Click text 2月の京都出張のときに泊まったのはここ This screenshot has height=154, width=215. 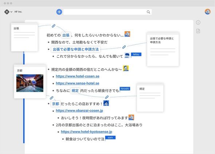88,125
